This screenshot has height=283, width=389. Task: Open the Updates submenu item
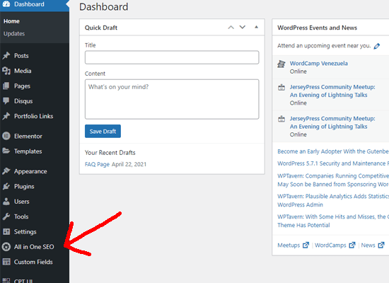[14, 34]
